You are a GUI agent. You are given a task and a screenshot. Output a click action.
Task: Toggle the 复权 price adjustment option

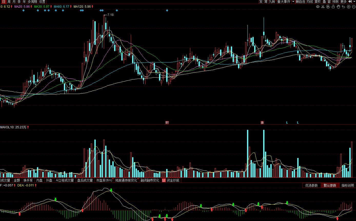(318, 2)
